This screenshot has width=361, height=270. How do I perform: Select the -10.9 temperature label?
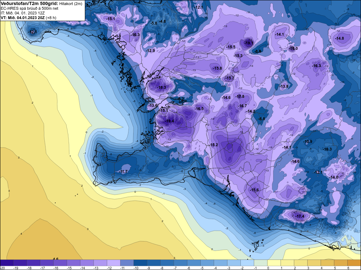(308, 141)
